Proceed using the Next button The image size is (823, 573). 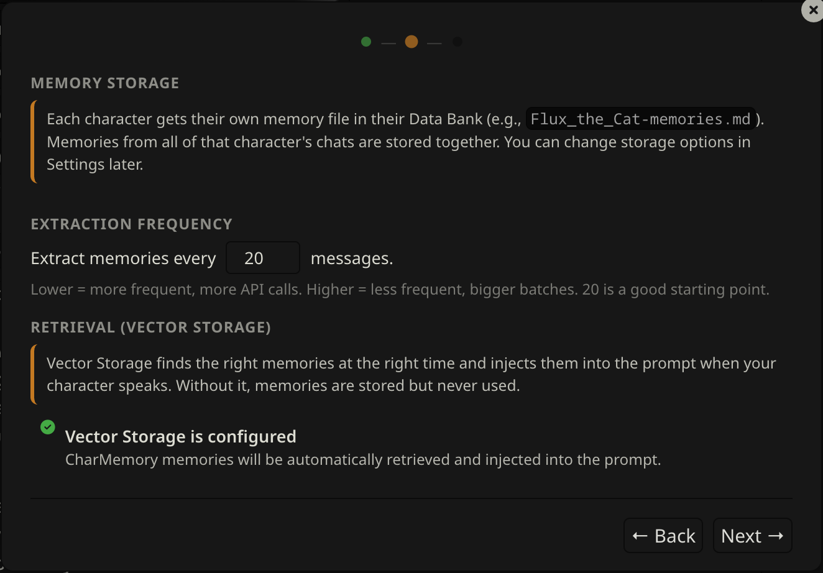pos(752,536)
